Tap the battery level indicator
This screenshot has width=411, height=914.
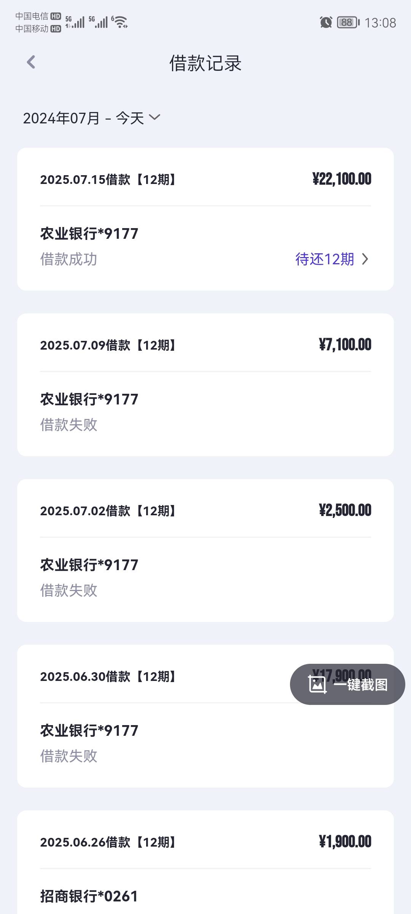pyautogui.click(x=348, y=22)
